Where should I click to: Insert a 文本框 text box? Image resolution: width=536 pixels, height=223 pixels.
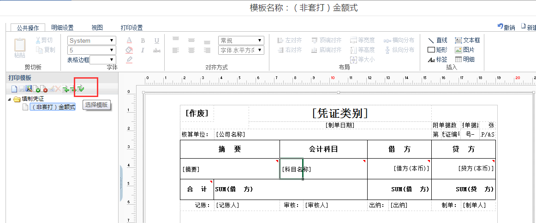(x=467, y=40)
